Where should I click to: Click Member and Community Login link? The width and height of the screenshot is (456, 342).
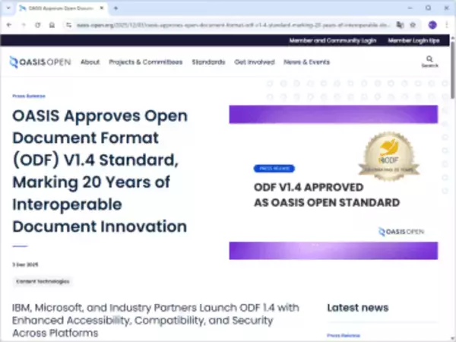coord(333,41)
